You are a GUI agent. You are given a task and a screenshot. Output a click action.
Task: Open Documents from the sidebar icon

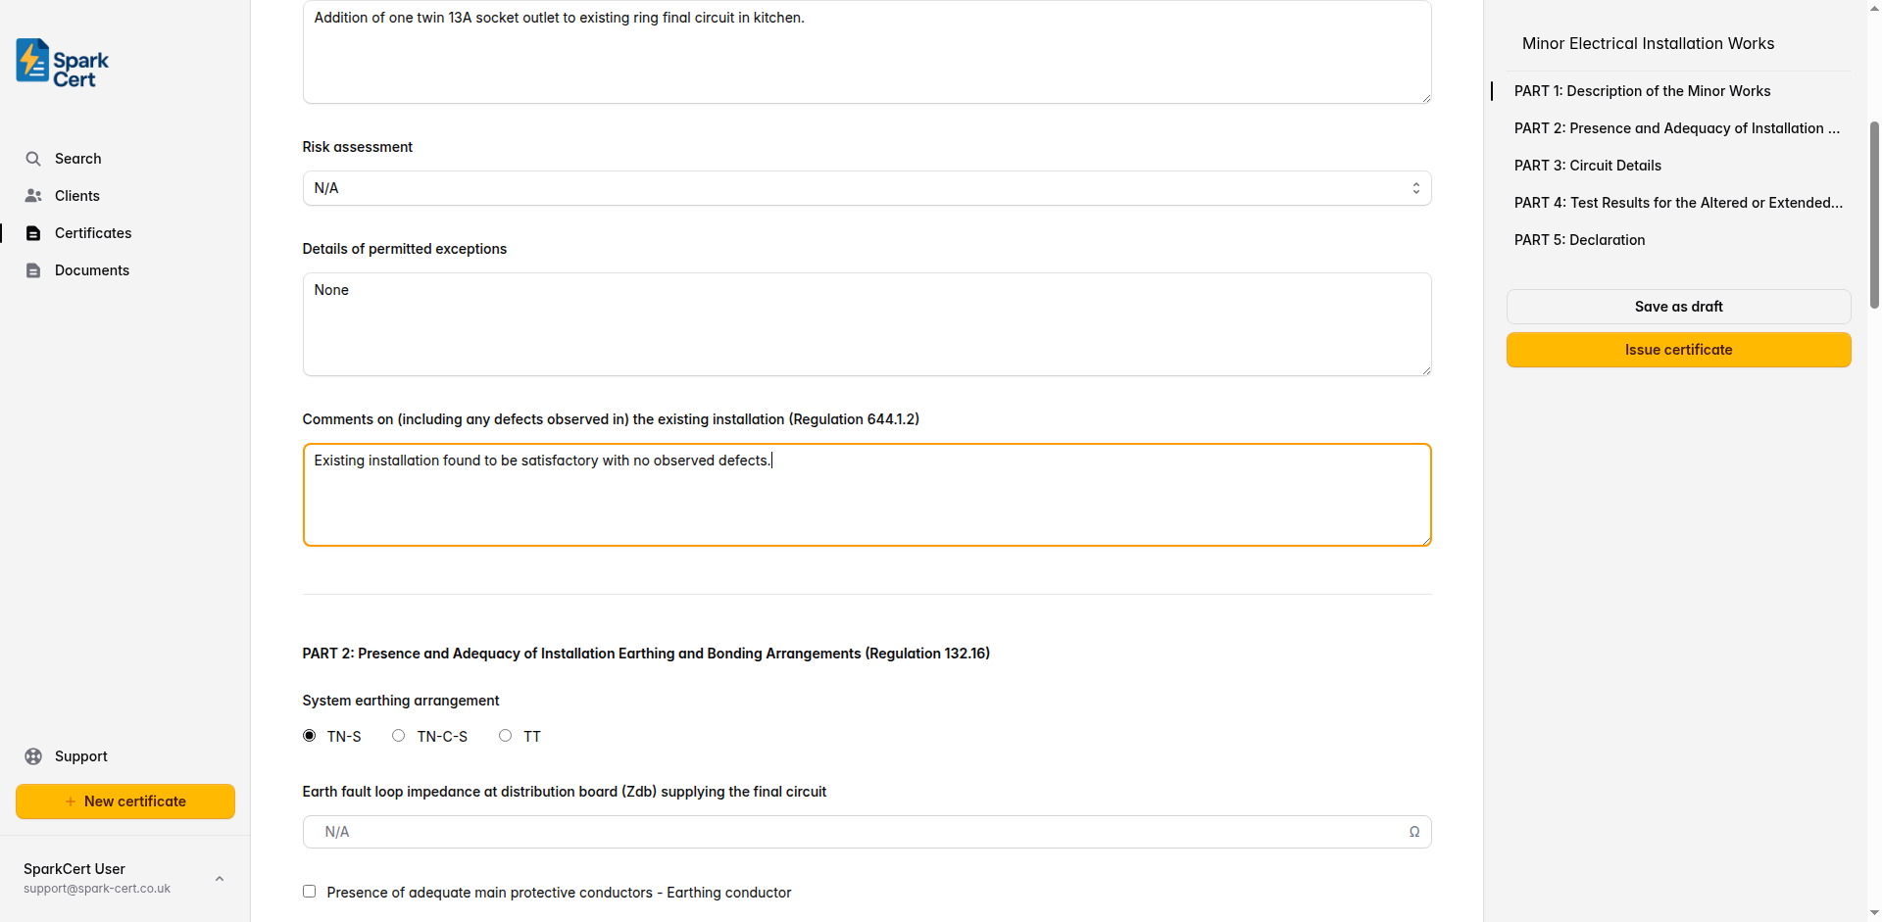(33, 269)
